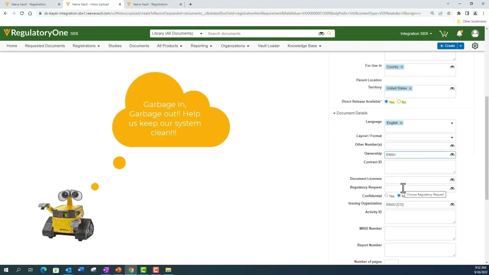Viewport: 489px width, 275px height.
Task: Open the notifications bell
Action: pos(460,34)
